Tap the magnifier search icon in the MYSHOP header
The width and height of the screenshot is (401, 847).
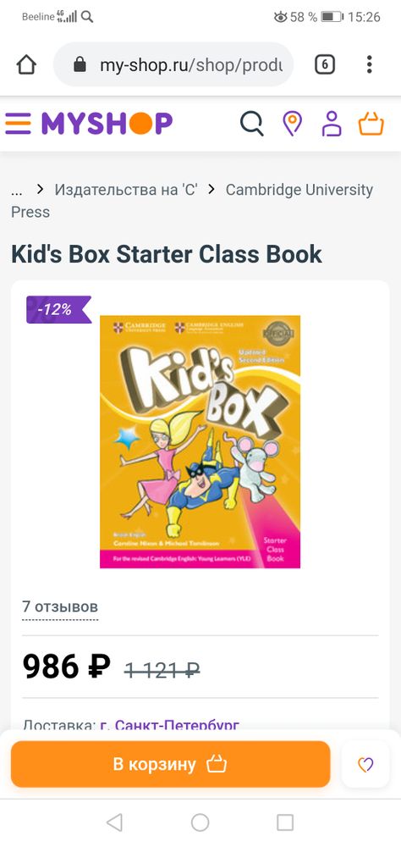(252, 124)
